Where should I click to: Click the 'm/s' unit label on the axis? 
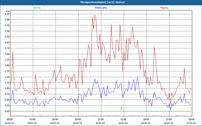click(7, 11)
